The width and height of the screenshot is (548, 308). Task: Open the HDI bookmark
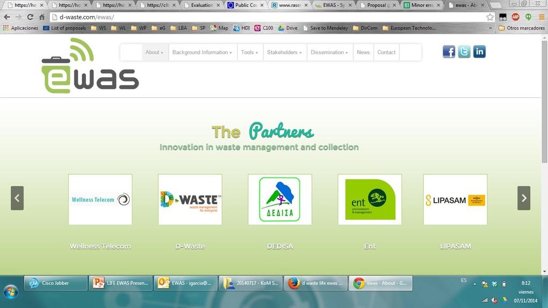pos(241,28)
